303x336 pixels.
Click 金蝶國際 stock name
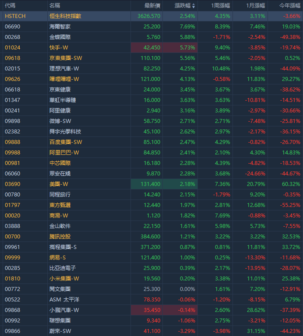(x=60, y=37)
